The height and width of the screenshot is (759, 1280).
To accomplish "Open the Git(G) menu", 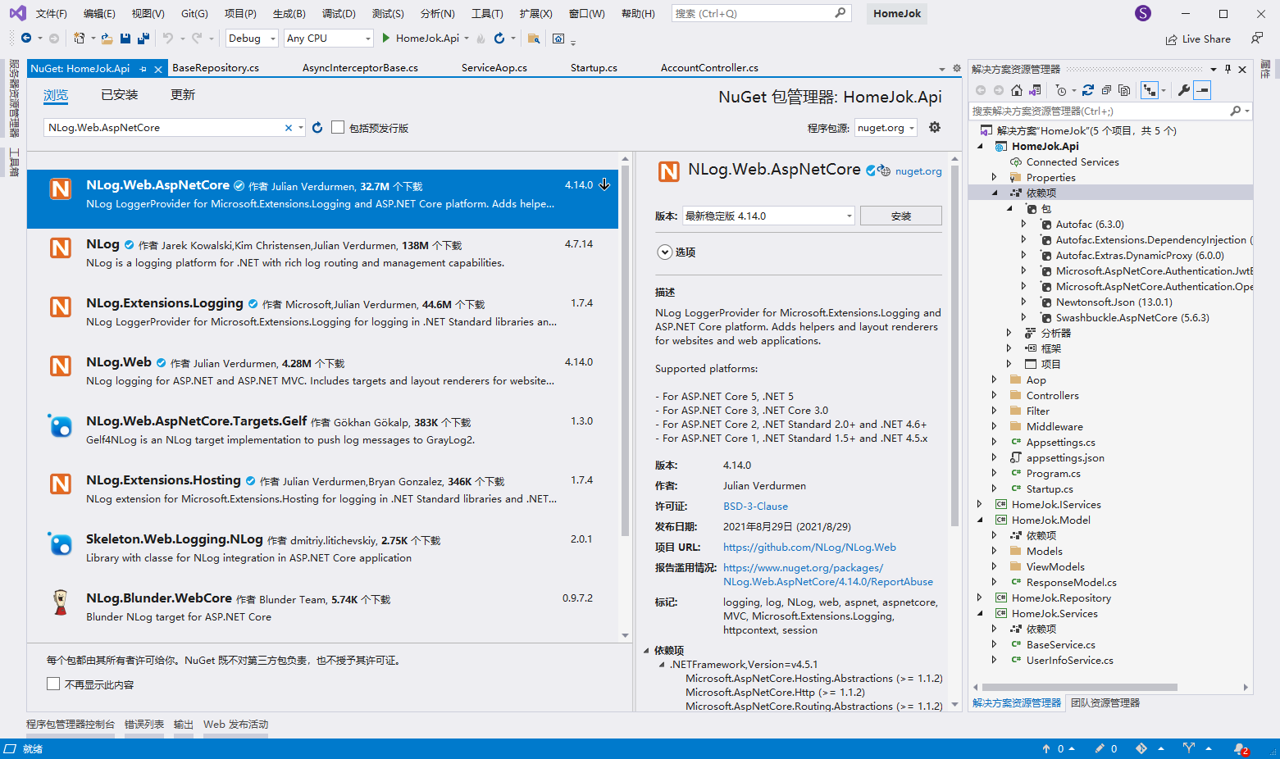I will click(x=194, y=14).
